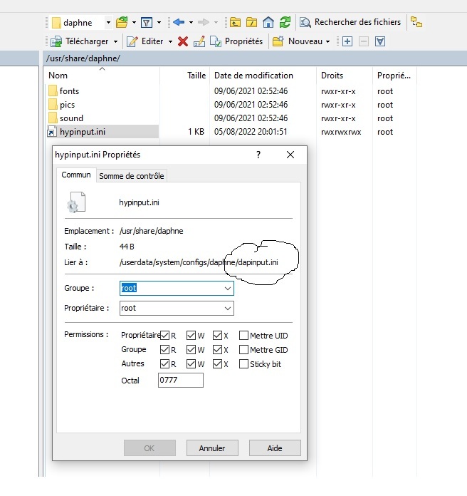Enable the Mettre UID checkbox
The width and height of the screenshot is (467, 496).
tap(243, 336)
